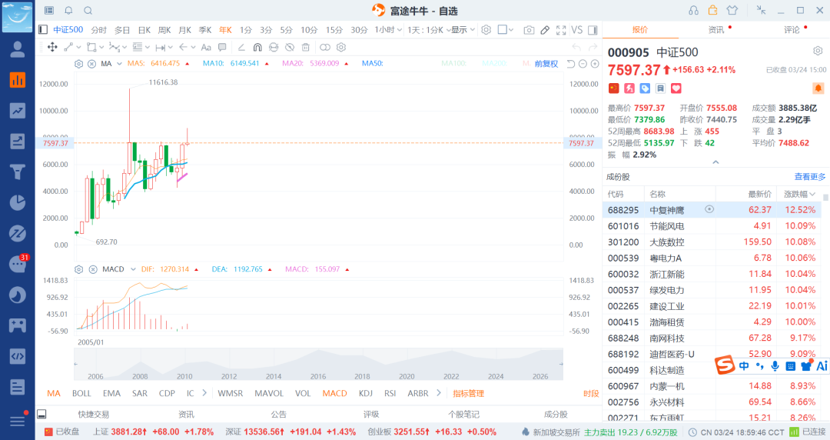
Task: Click the 时段 button
Action: (x=591, y=393)
